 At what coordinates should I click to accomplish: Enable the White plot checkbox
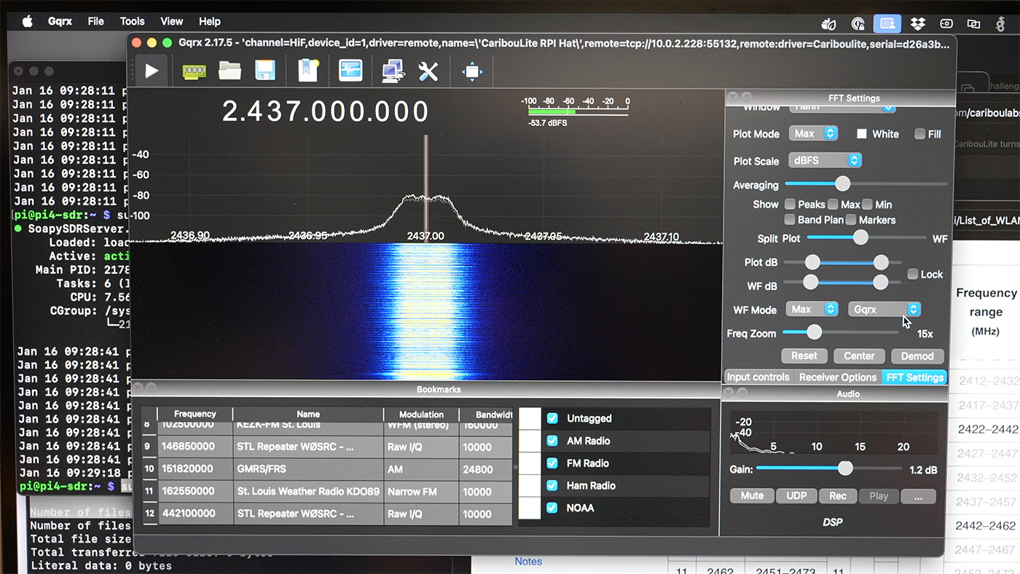862,134
